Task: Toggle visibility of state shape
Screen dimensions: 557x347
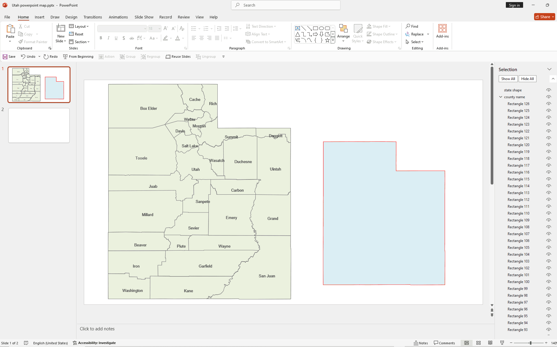Action: pyautogui.click(x=549, y=90)
